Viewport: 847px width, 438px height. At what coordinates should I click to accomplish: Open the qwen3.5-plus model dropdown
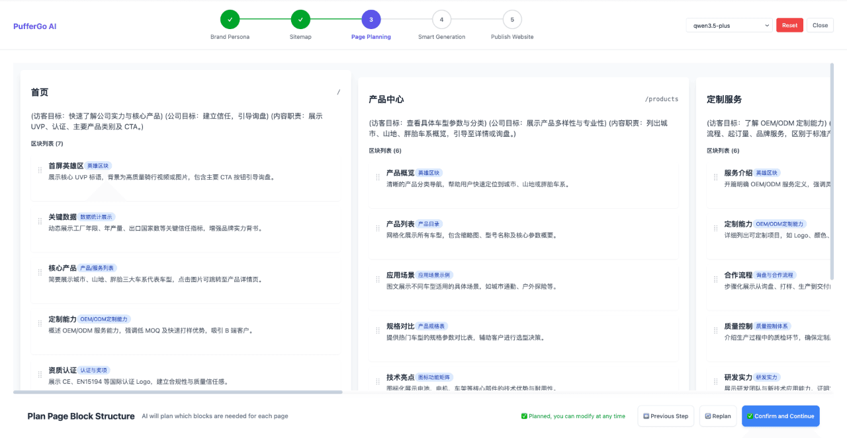(x=731, y=24)
